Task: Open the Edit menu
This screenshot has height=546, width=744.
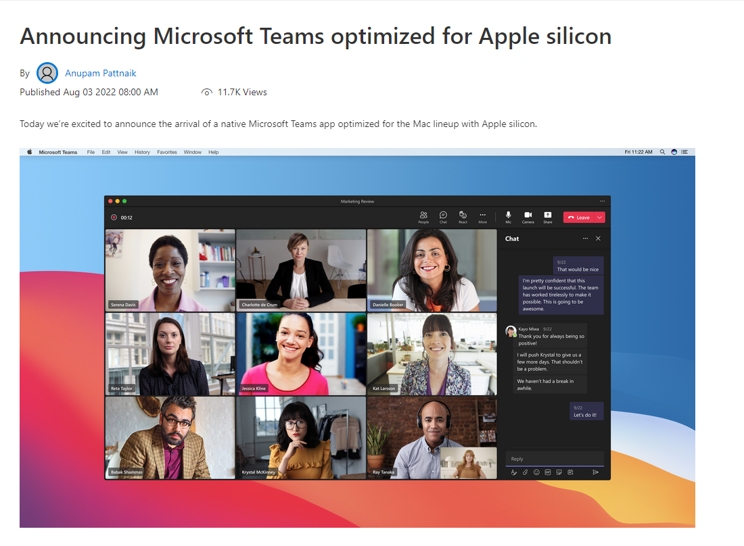Action: coord(106,152)
